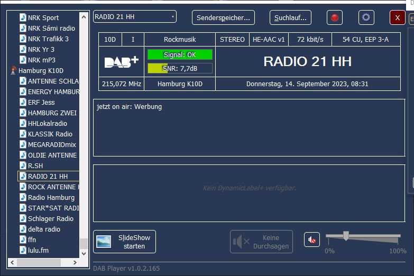
Task: Select NRK Yr 3 station
Action: point(41,49)
